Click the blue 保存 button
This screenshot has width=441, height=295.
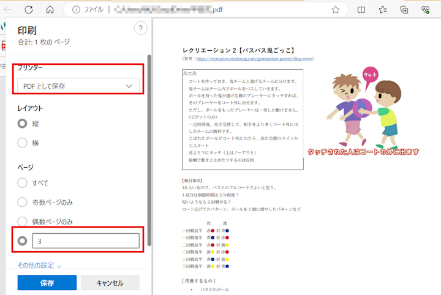point(47,283)
